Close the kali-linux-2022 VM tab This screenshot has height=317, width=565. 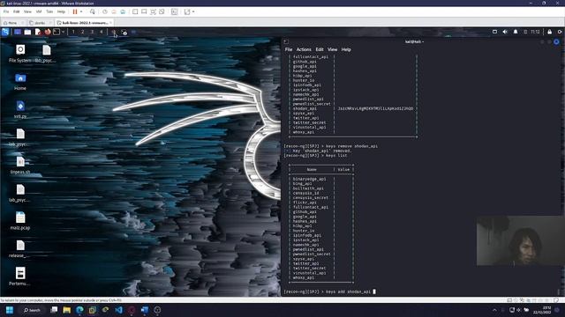pyautogui.click(x=110, y=23)
